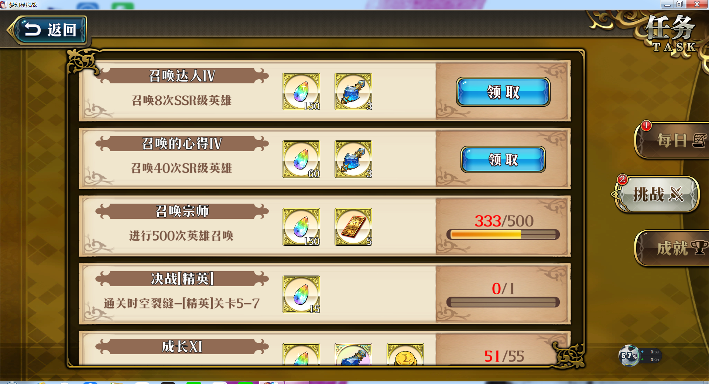Select the 成长XI task title

pos(182,346)
